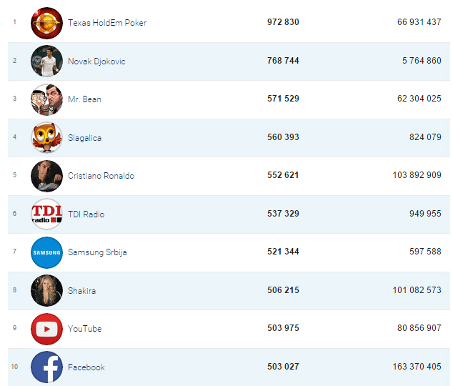Screen dimensions: 453x386
Task: Click the Texas HoldEm Poker chip icon
Action: point(46,23)
